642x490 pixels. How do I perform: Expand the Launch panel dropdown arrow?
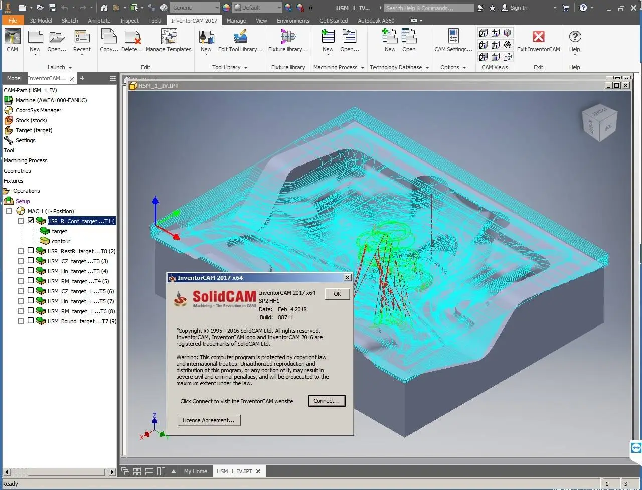(70, 67)
